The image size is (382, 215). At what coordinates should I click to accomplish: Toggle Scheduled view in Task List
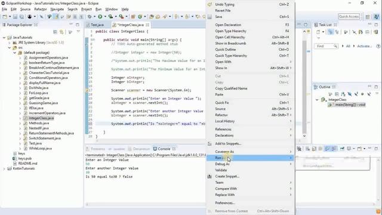(337, 32)
